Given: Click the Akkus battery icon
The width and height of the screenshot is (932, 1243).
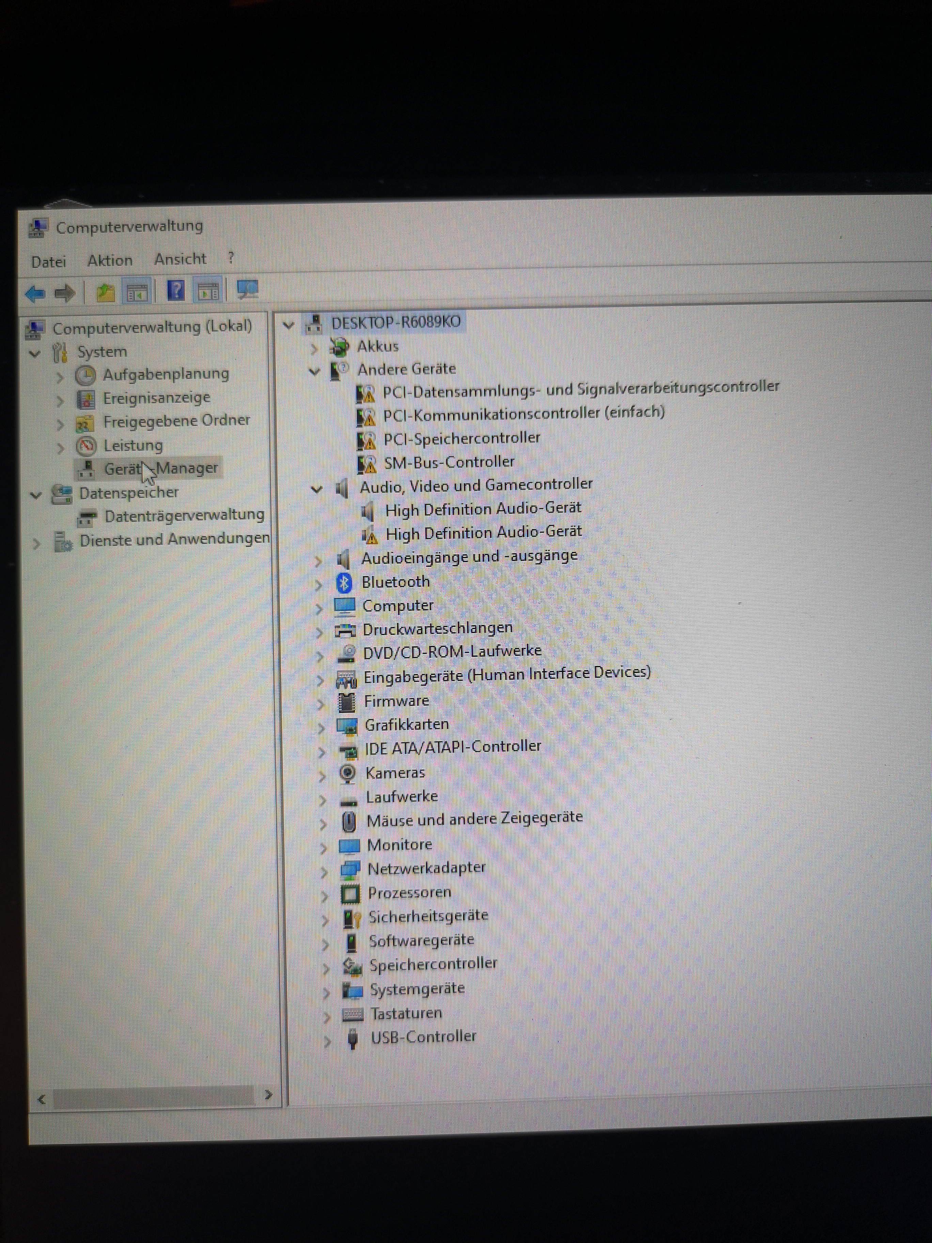Looking at the screenshot, I should (x=339, y=347).
